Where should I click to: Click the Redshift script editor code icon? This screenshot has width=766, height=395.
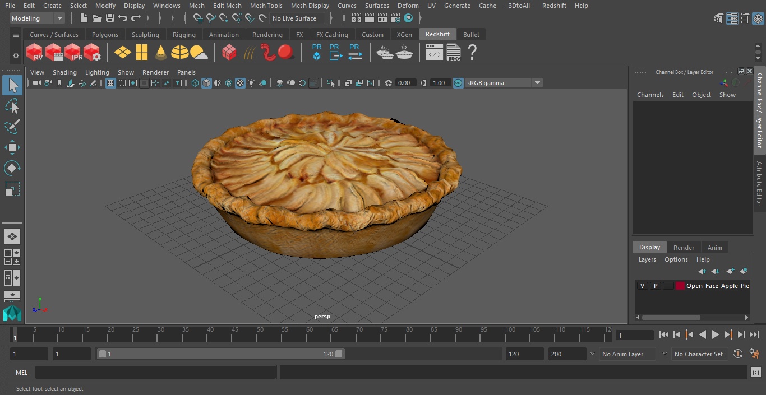[434, 53]
